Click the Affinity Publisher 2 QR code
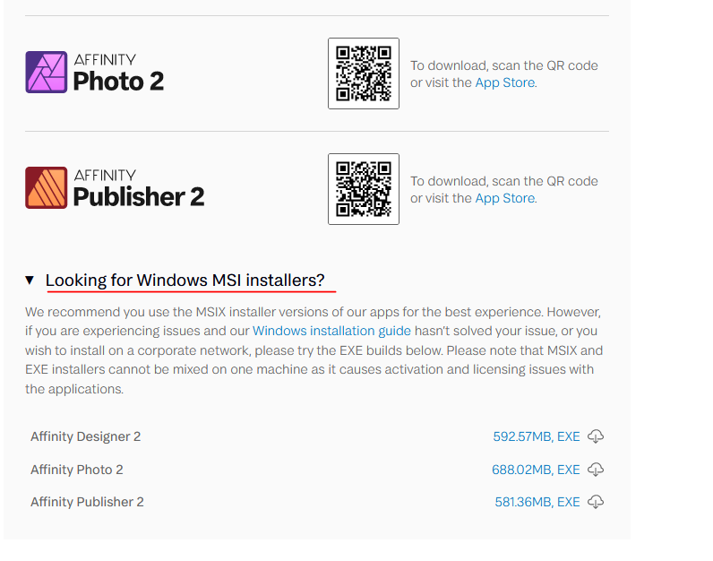The image size is (713, 561). pyautogui.click(x=364, y=189)
